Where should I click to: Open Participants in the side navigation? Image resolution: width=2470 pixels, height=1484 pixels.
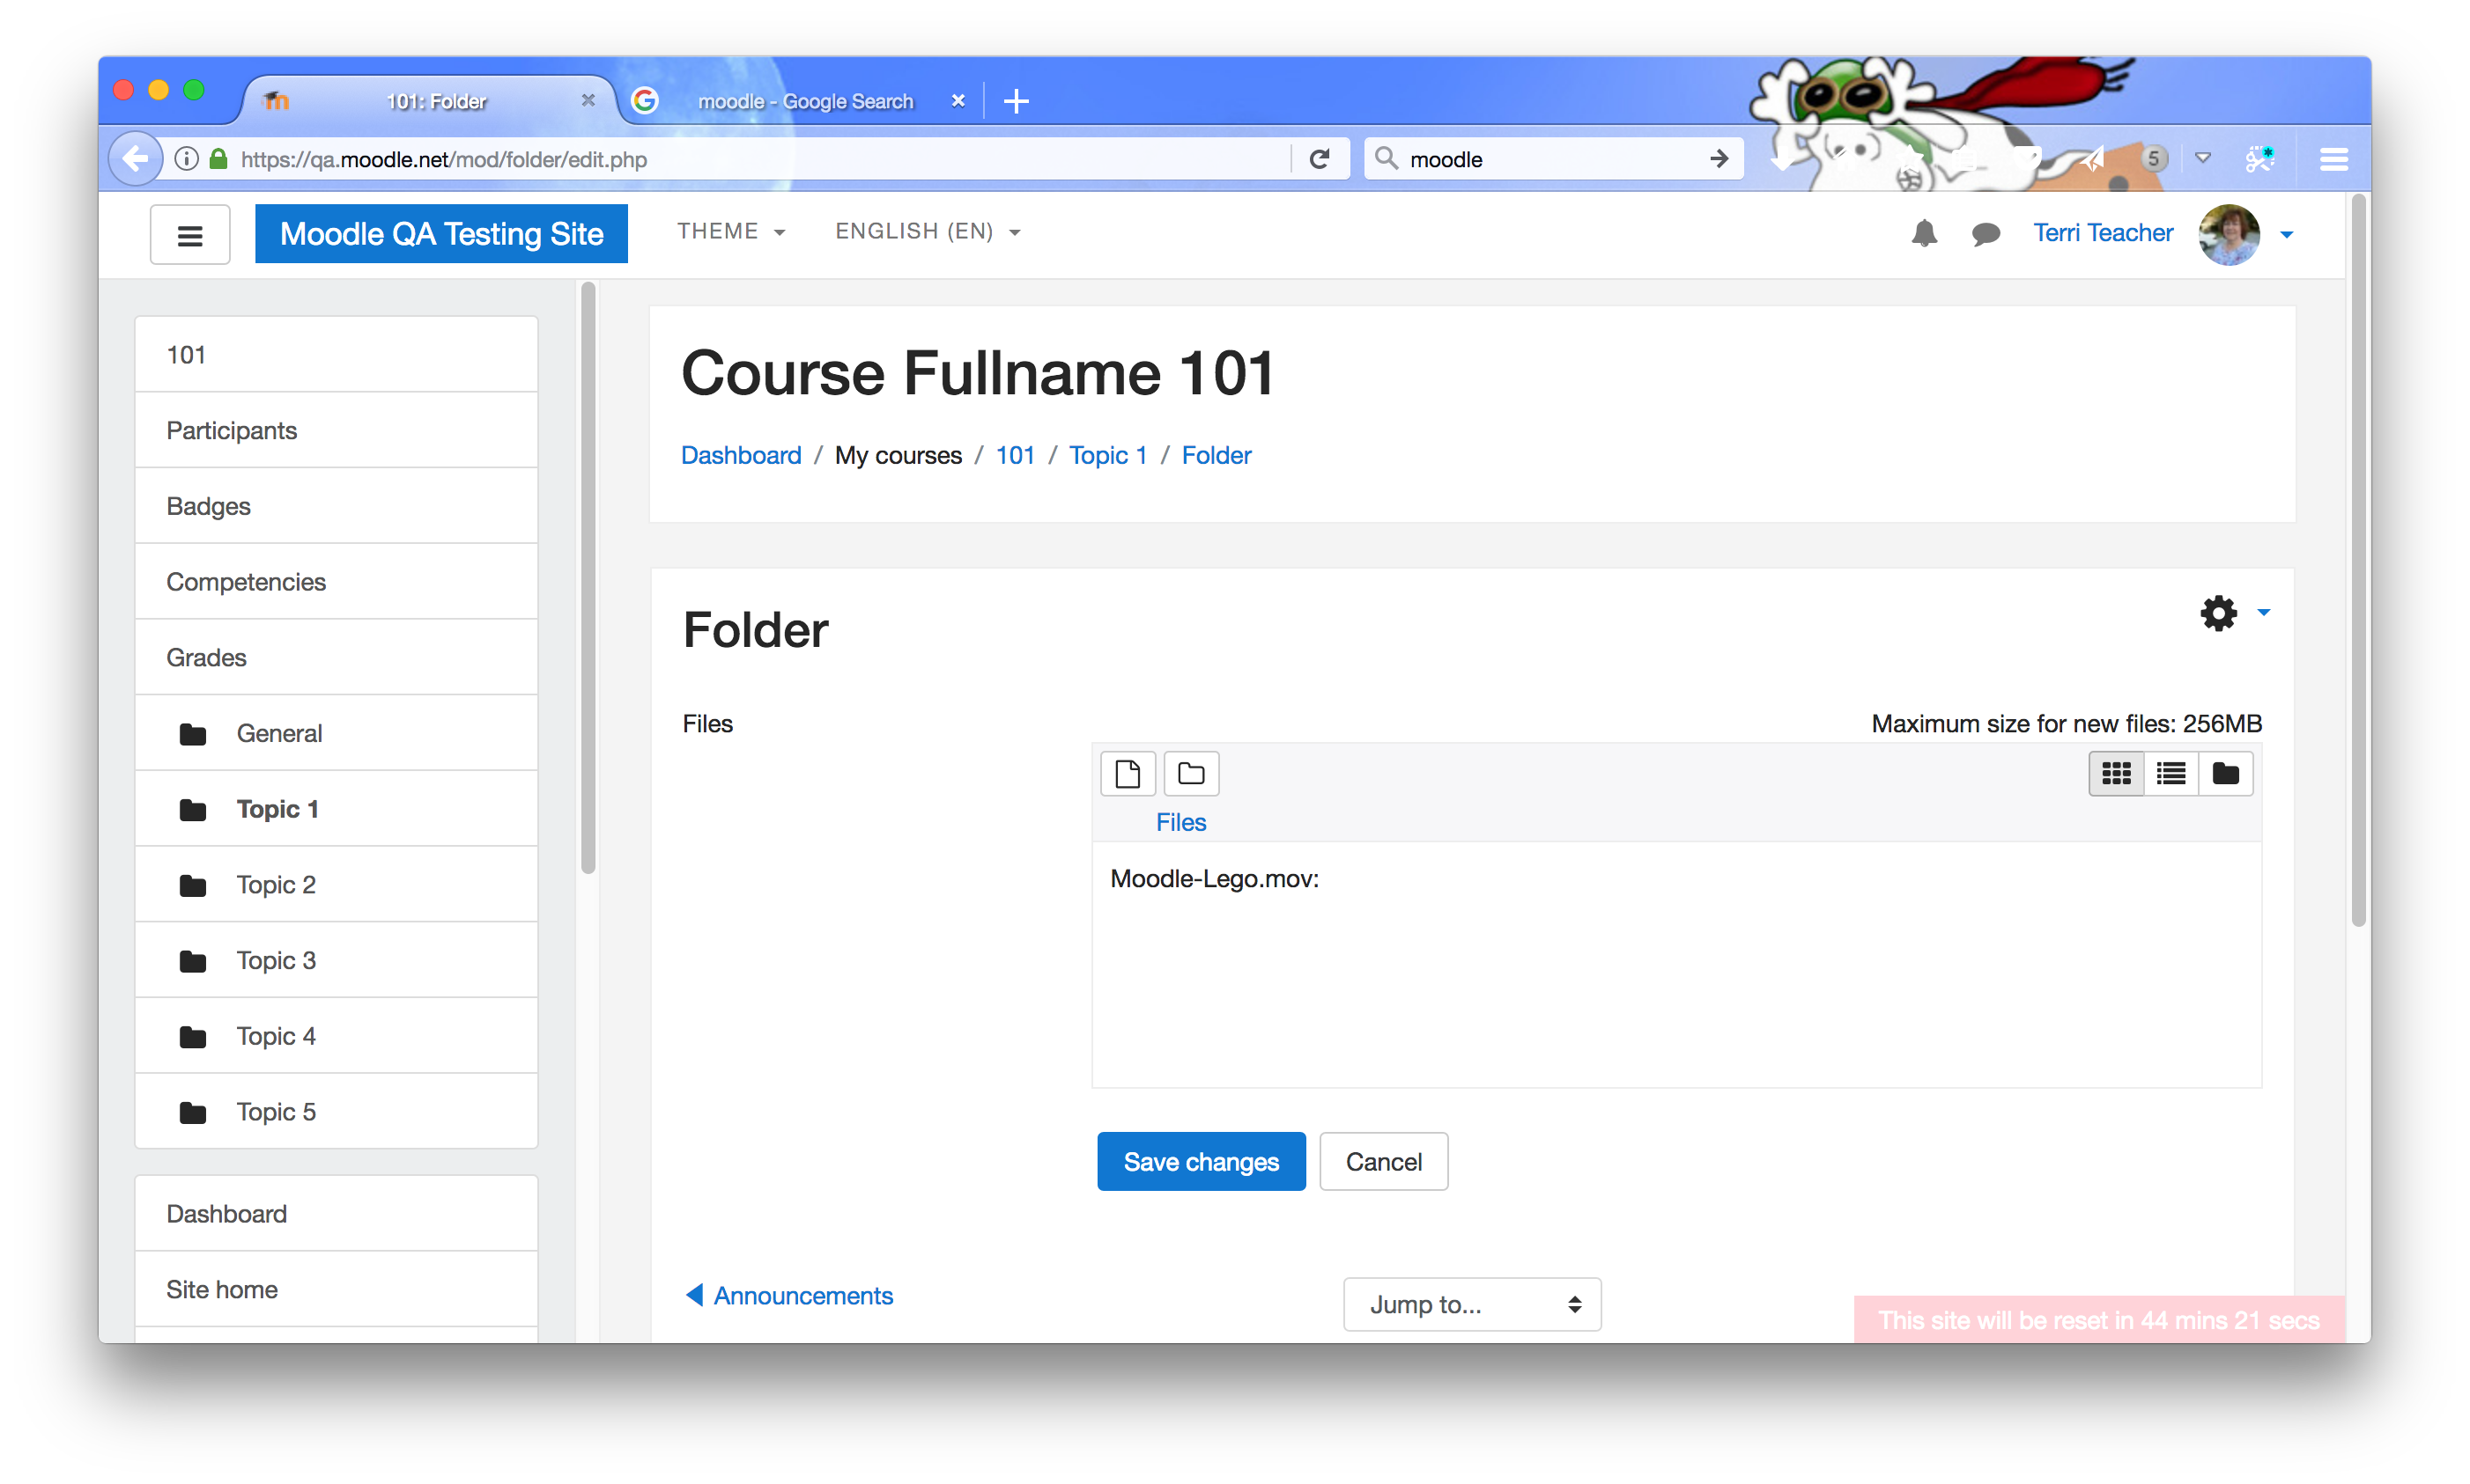336,430
